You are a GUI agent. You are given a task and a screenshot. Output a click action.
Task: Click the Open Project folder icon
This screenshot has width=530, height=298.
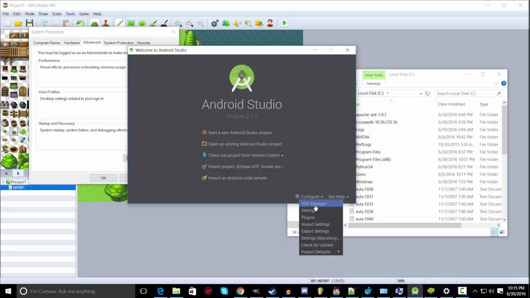coord(19,23)
